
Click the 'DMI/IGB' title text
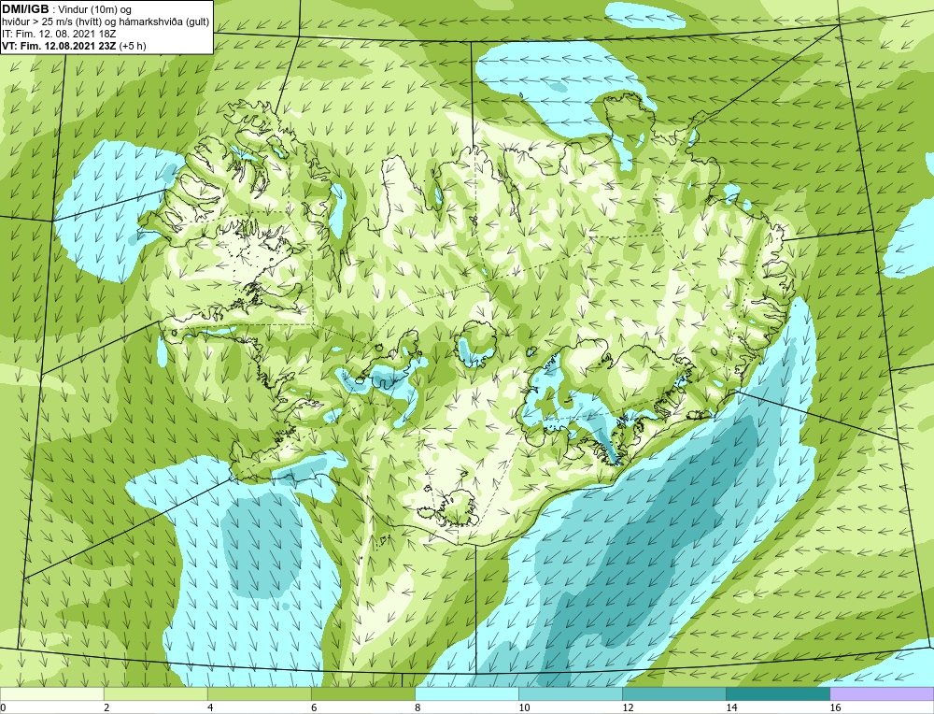point(25,9)
